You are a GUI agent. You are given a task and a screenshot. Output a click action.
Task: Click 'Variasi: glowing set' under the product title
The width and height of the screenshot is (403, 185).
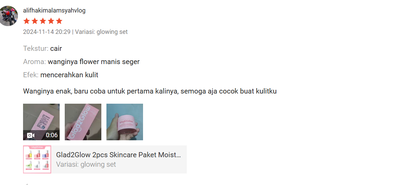pos(86,164)
